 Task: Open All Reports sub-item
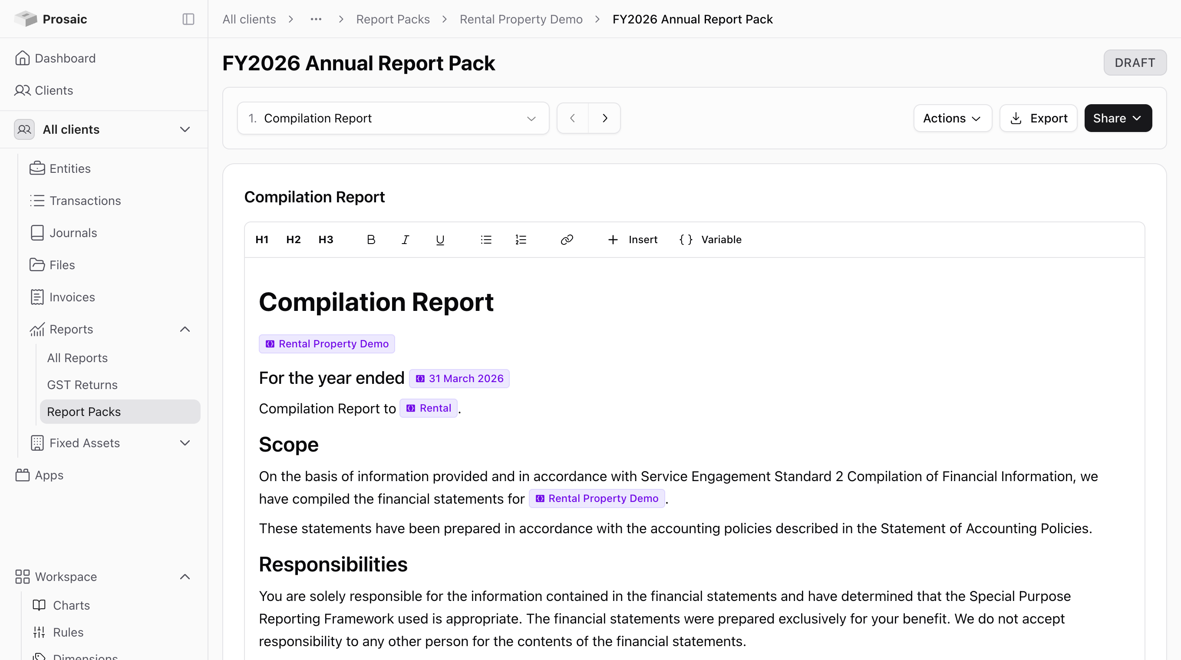[77, 357]
